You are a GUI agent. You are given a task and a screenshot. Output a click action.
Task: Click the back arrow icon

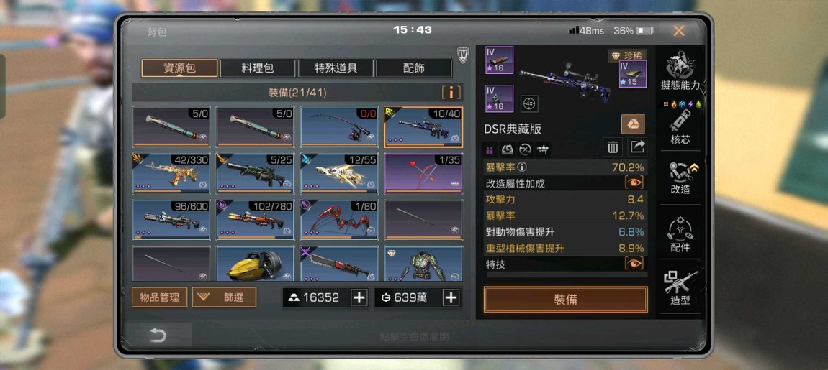(158, 336)
